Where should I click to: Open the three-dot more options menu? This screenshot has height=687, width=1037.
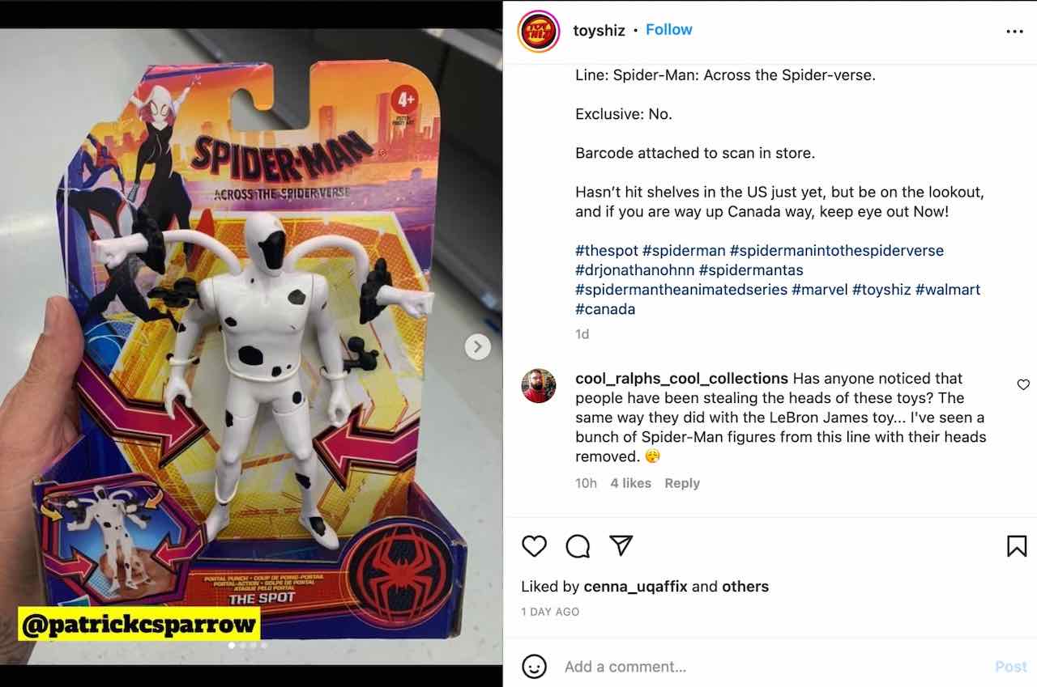tap(1014, 32)
